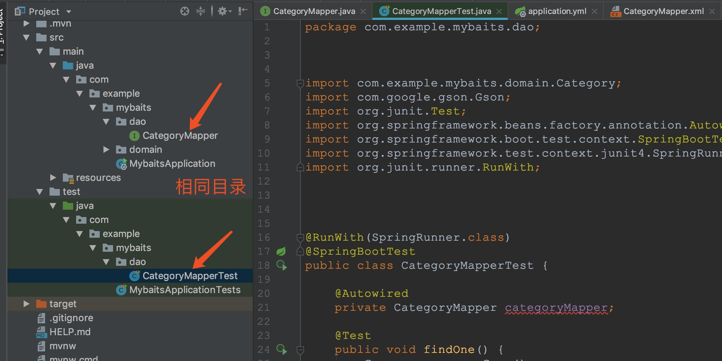Click the findOne method name in editor
Screen dimensions: 722x361
click(449, 350)
